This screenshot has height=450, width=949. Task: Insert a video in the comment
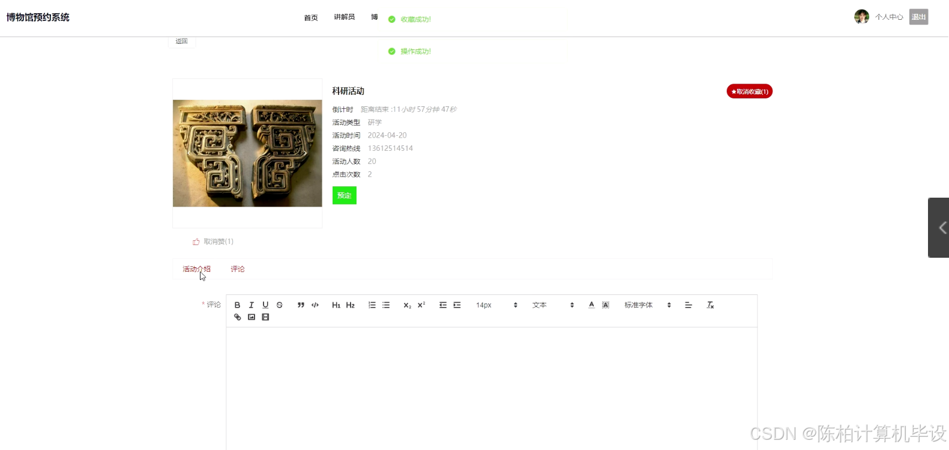(x=265, y=317)
